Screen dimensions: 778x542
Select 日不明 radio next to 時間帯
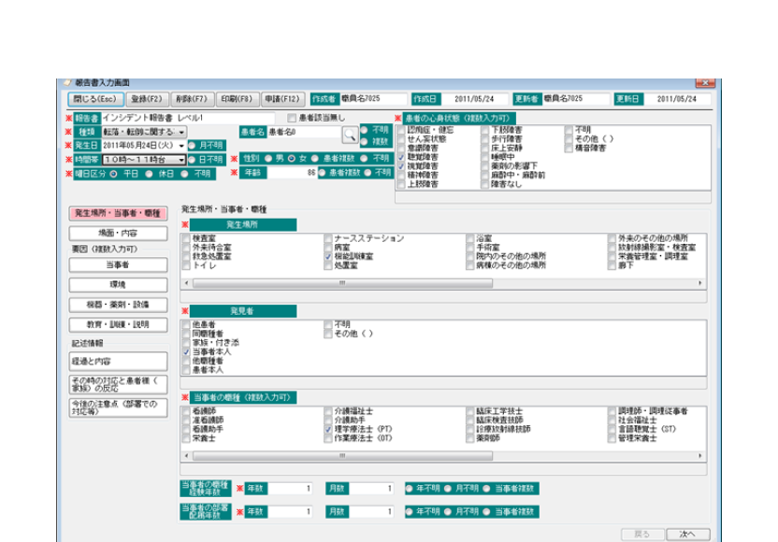pyautogui.click(x=192, y=160)
